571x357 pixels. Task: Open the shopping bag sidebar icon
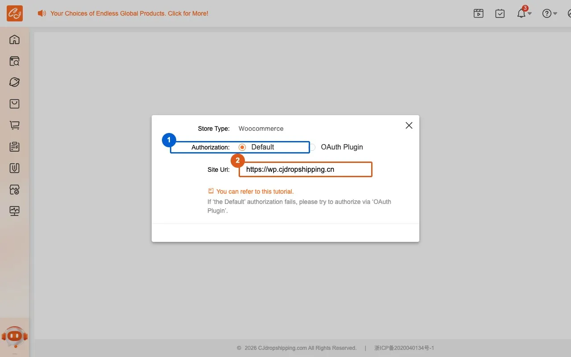pos(15,104)
